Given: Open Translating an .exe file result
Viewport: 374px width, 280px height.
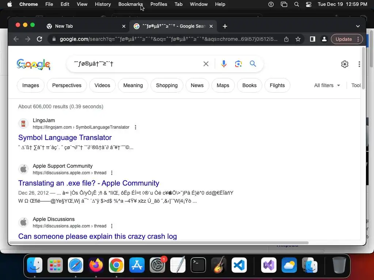Looking at the screenshot, I should [89, 183].
